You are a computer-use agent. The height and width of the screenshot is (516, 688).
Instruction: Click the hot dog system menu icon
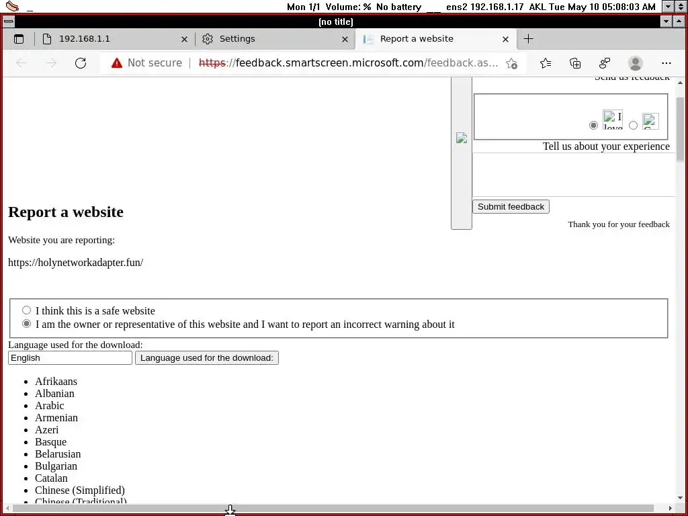12,6
